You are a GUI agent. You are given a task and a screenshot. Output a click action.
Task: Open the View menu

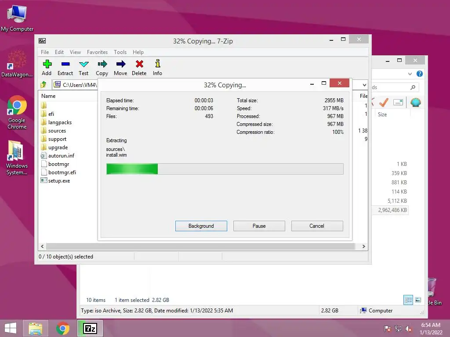tap(75, 52)
